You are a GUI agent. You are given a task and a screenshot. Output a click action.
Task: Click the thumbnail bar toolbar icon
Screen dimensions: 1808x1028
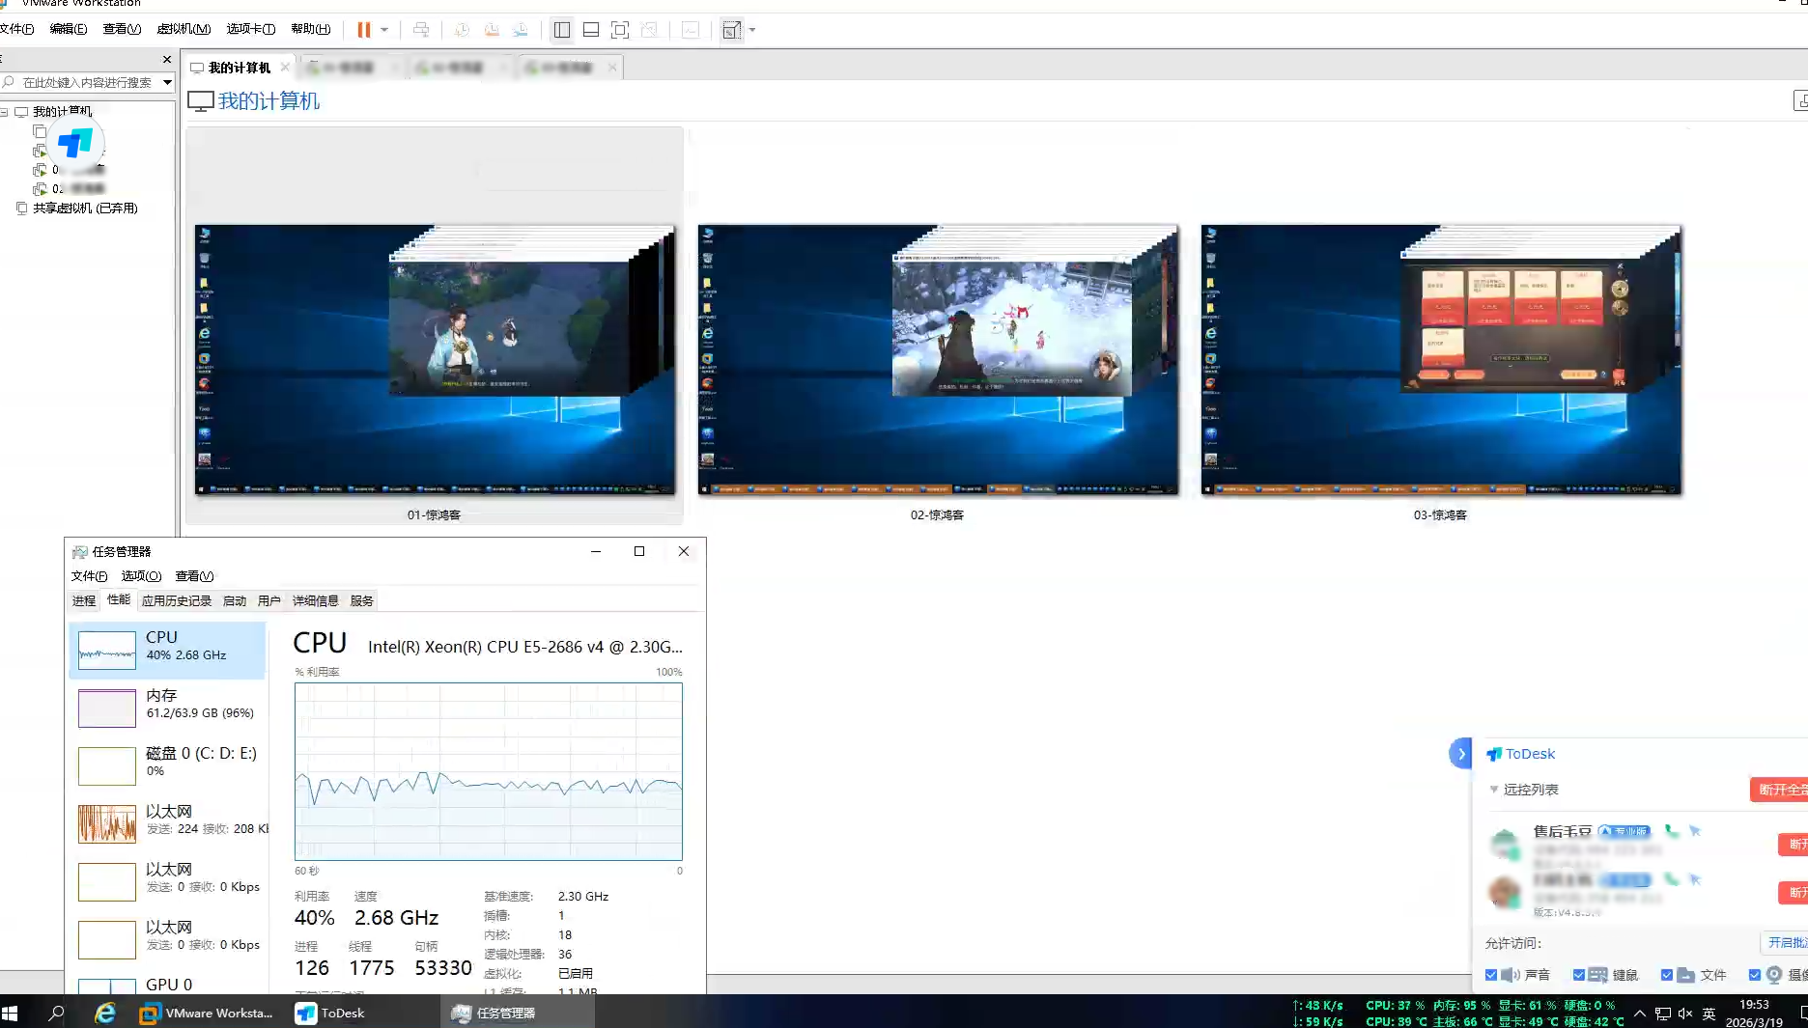click(x=591, y=30)
